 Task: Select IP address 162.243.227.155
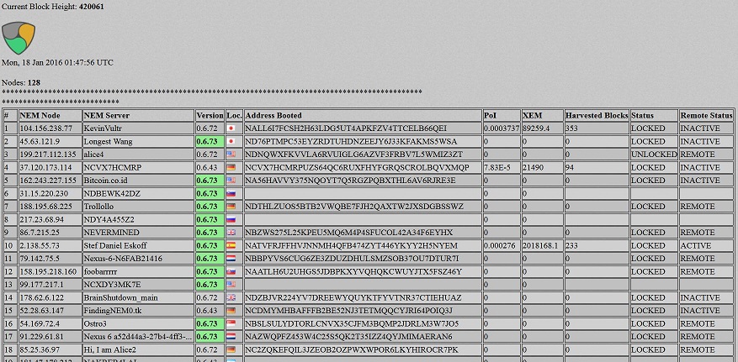pos(48,181)
